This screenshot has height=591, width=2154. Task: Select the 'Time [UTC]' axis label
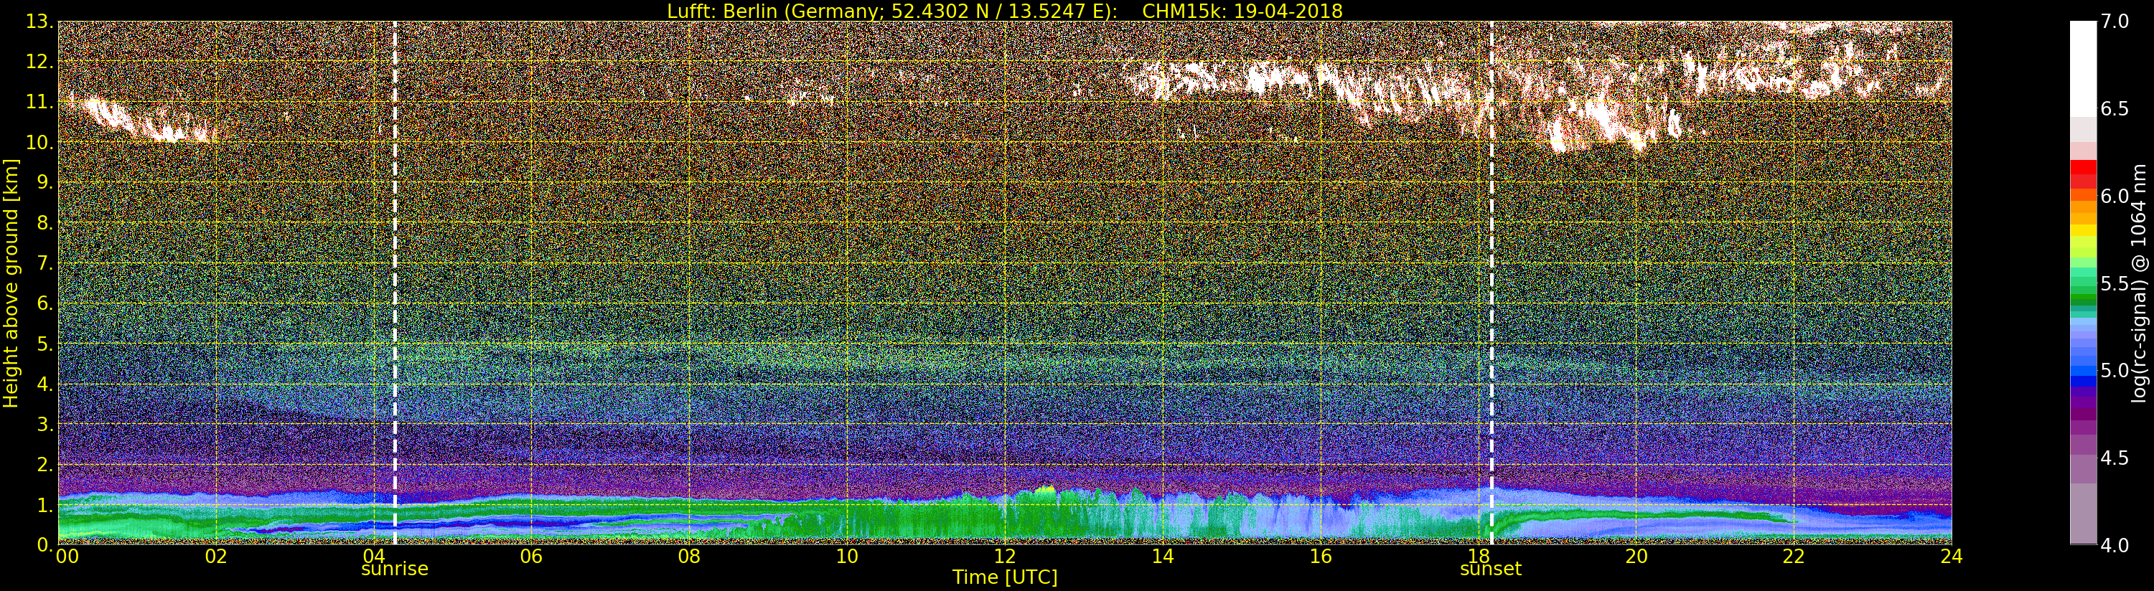pos(1004,577)
